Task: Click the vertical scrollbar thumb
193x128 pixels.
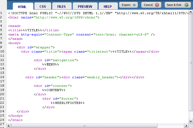Action: coord(191,62)
